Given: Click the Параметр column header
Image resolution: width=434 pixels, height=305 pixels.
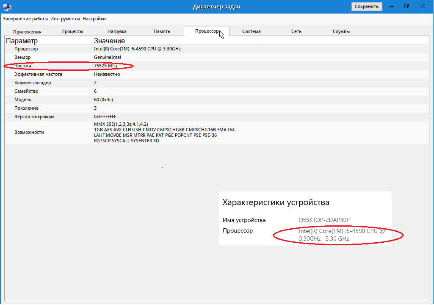Looking at the screenshot, I should [x=49, y=41].
